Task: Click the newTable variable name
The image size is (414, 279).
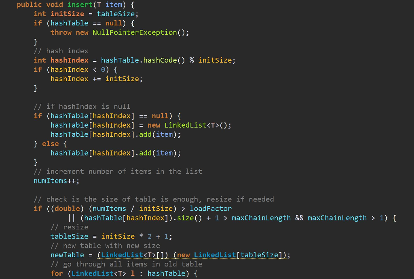Action: tap(67, 255)
